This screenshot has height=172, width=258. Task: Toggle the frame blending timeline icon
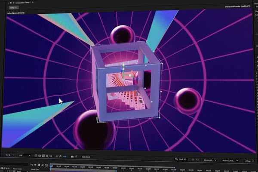(43, 165)
